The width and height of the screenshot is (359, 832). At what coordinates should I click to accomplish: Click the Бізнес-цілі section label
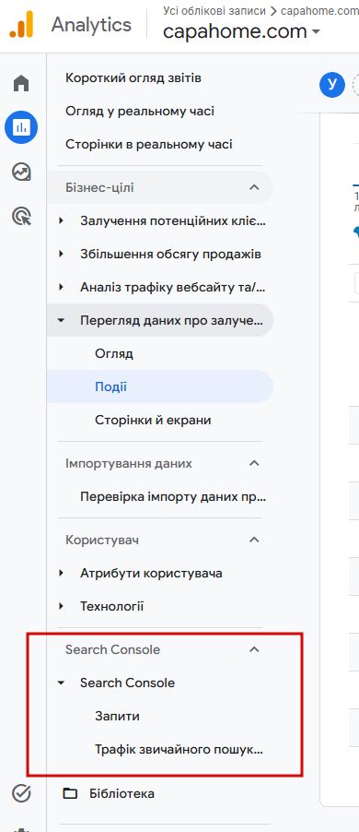pyautogui.click(x=99, y=187)
